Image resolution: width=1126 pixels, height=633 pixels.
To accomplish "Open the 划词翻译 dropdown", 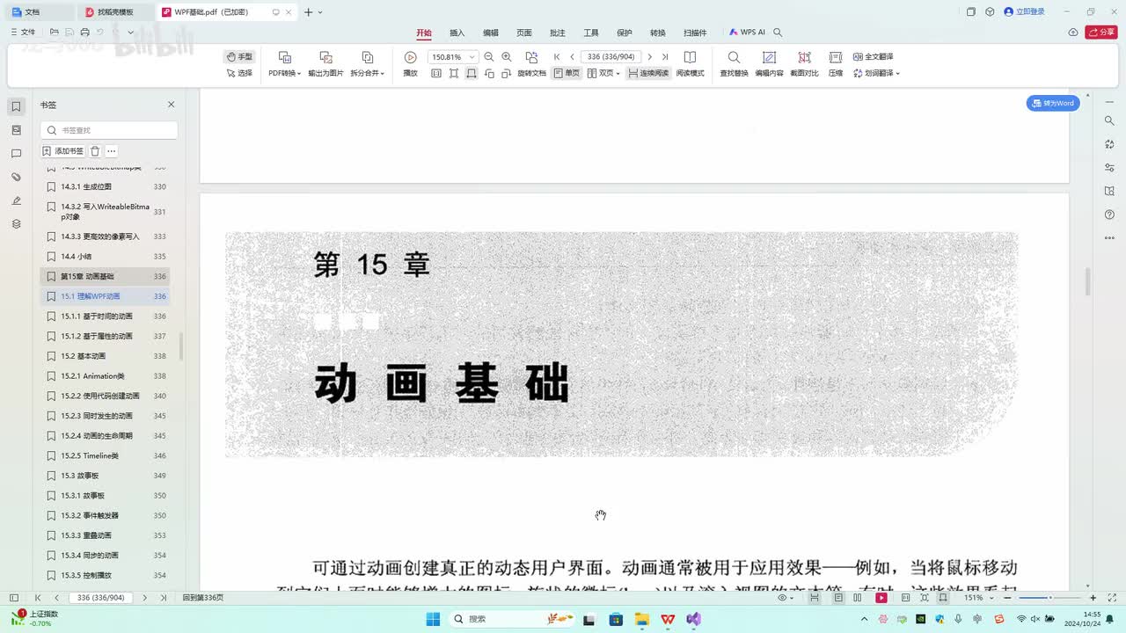I will click(x=876, y=73).
